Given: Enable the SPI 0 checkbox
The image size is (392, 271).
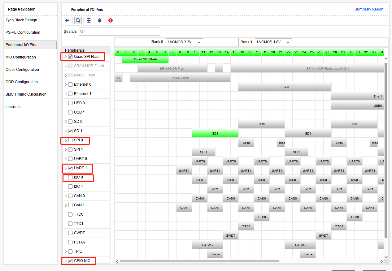Looking at the screenshot, I should click(x=70, y=140).
